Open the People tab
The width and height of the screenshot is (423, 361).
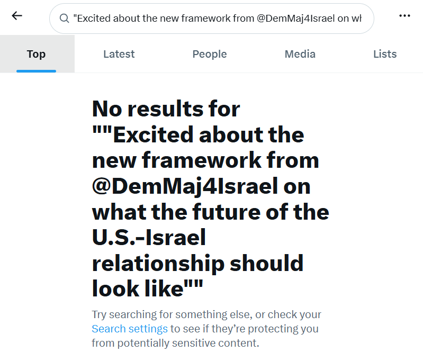click(x=210, y=54)
